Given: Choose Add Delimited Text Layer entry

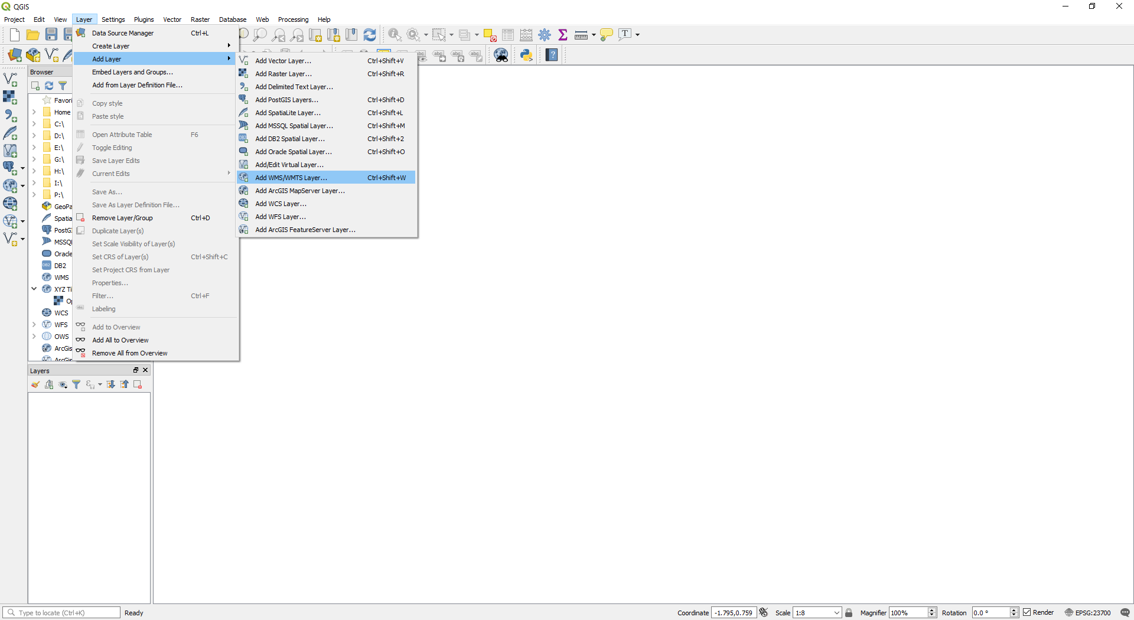Looking at the screenshot, I should click(327, 87).
